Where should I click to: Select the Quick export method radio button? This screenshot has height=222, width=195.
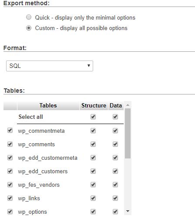[x=29, y=17]
